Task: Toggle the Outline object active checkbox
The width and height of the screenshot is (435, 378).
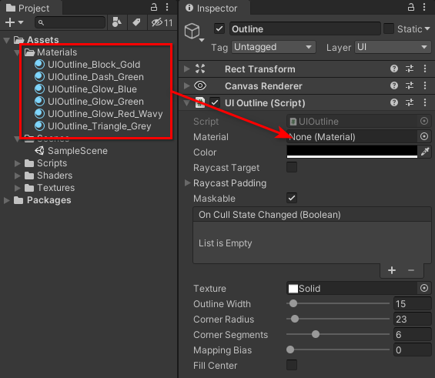Action: pos(219,28)
